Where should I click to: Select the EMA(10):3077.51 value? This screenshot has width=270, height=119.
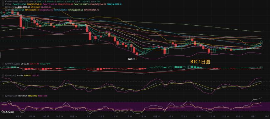pos(114,4)
